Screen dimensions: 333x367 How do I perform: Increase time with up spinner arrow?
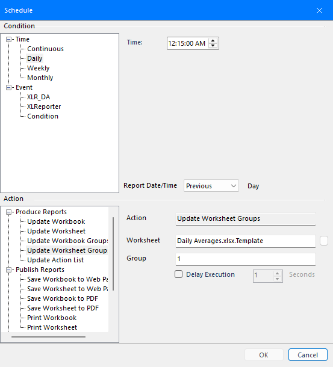click(213, 41)
